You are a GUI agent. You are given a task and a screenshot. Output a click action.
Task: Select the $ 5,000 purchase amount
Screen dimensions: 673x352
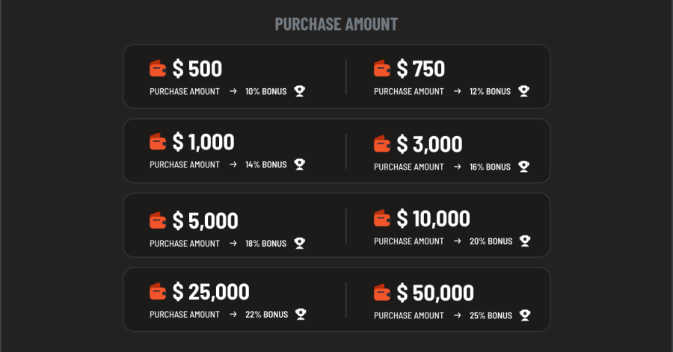click(x=205, y=220)
